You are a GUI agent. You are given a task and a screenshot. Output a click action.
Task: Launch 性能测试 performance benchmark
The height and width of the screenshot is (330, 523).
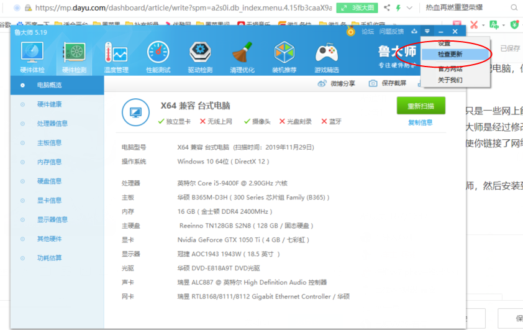click(158, 57)
